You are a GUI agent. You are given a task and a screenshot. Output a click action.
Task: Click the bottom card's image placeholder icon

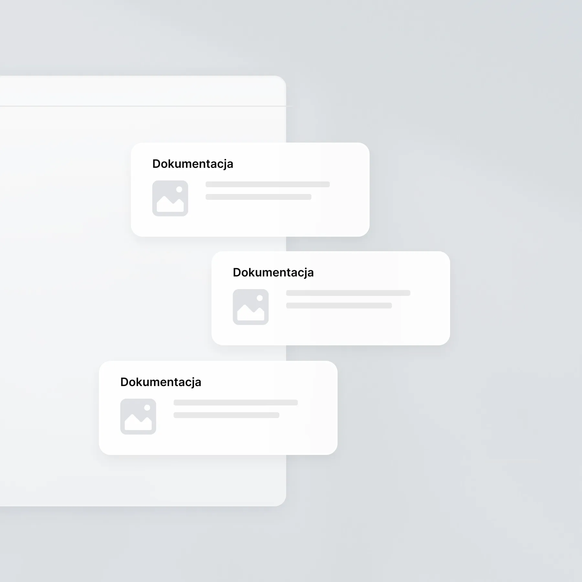pos(138,416)
